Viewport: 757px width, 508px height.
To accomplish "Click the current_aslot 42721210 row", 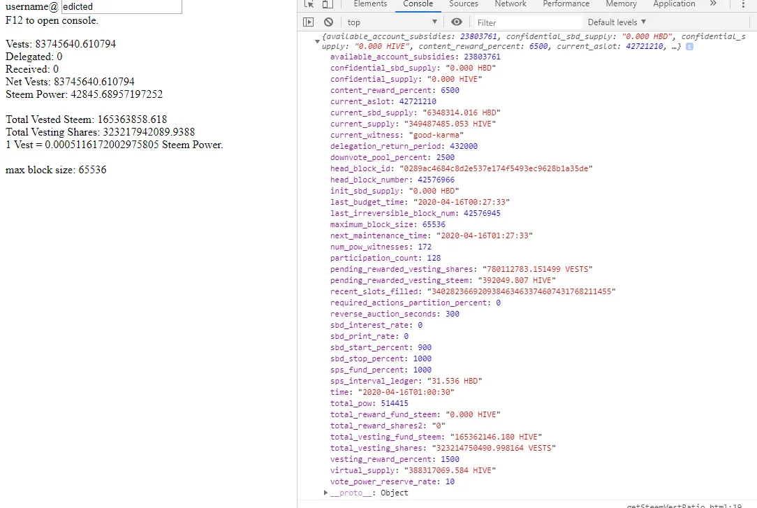I will [383, 101].
